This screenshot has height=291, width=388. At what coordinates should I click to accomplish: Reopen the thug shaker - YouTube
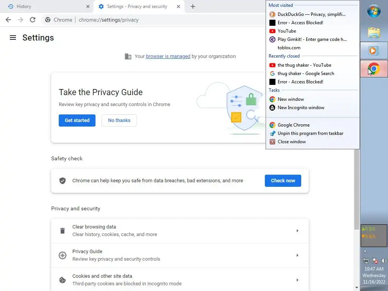coord(313,65)
